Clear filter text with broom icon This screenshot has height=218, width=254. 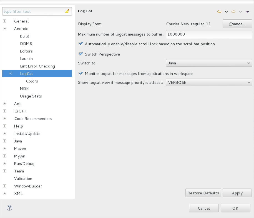coord(67,11)
